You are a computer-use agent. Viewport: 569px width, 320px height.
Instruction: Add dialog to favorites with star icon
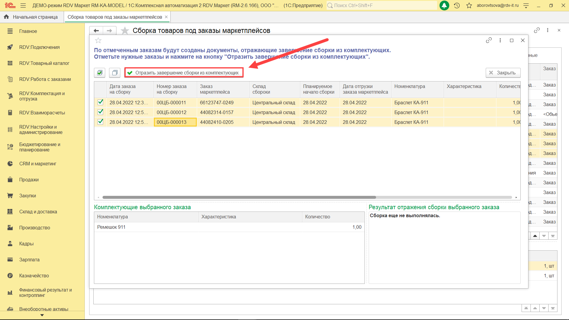[98, 41]
